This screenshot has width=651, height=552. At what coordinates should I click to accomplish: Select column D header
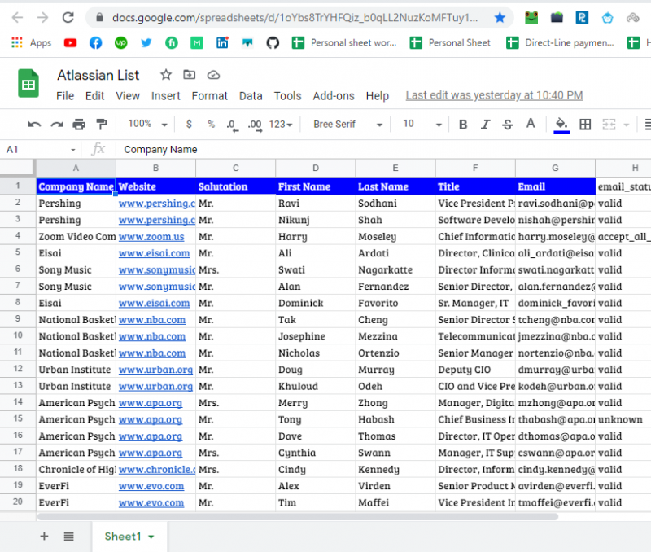pos(316,169)
